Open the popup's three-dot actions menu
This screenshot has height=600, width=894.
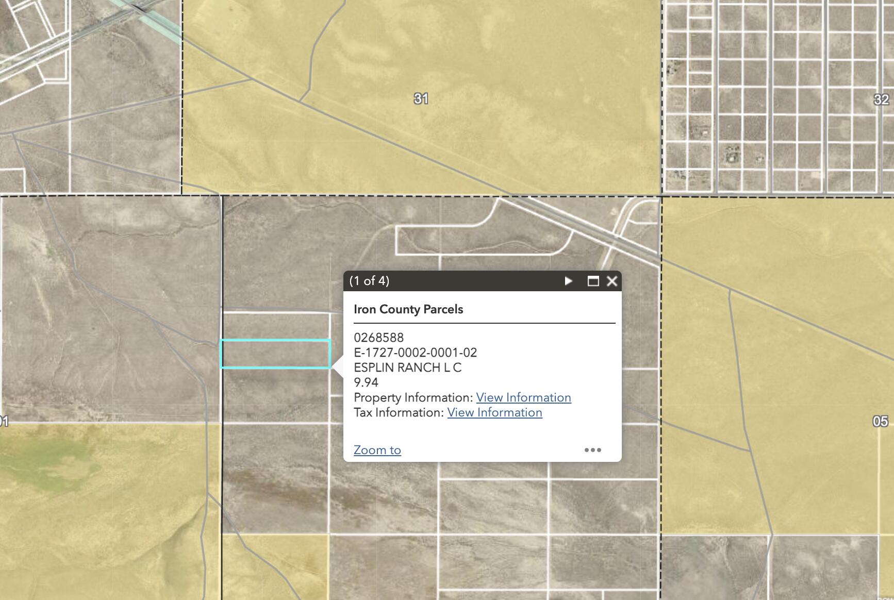(x=592, y=450)
